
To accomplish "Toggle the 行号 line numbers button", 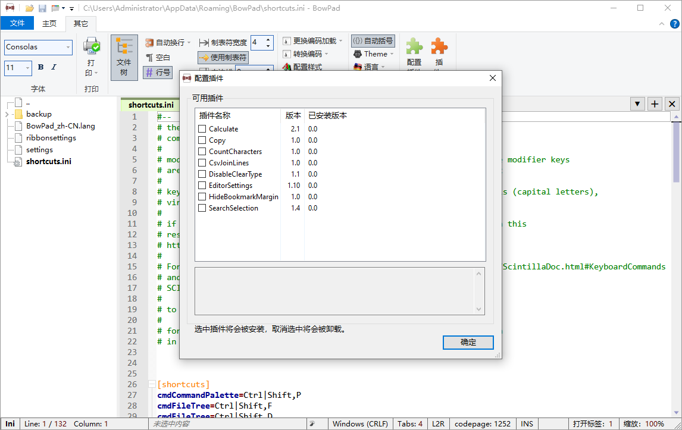I will click(157, 73).
